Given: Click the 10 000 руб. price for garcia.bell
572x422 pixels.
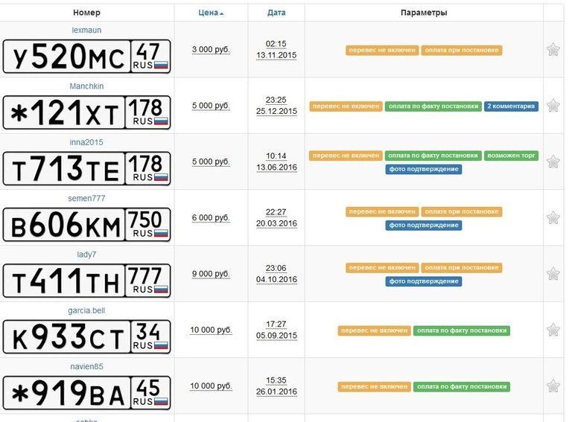Looking at the screenshot, I should coord(211,330).
